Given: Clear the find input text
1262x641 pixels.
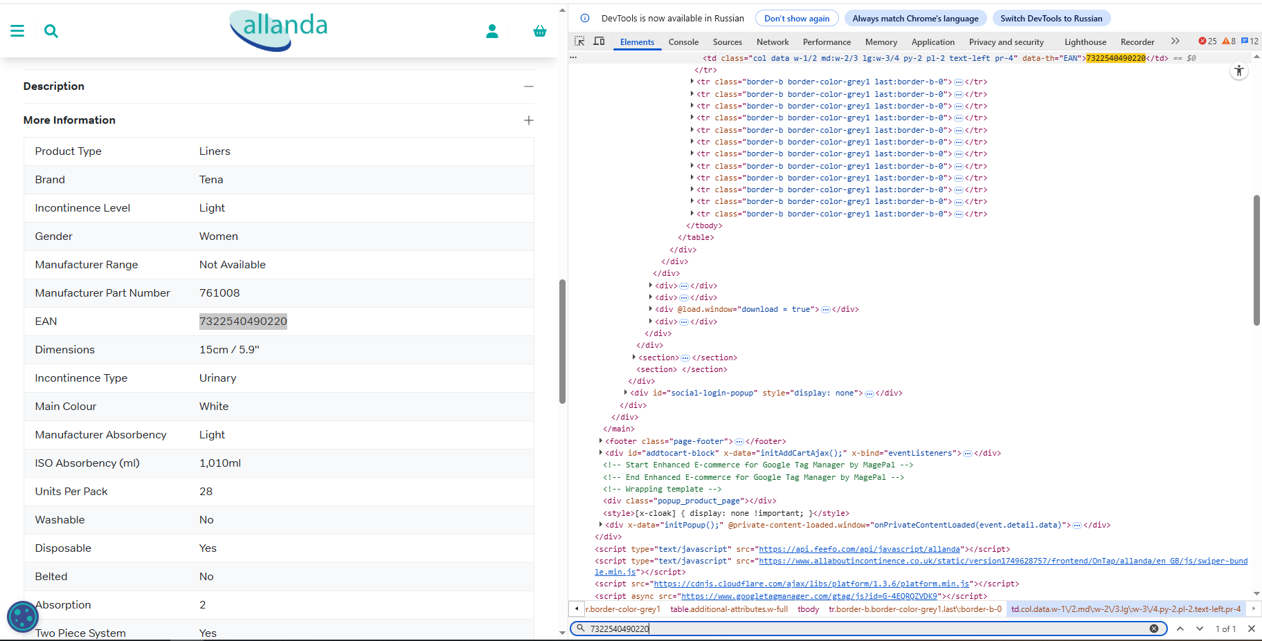Looking at the screenshot, I should coord(1154,629).
